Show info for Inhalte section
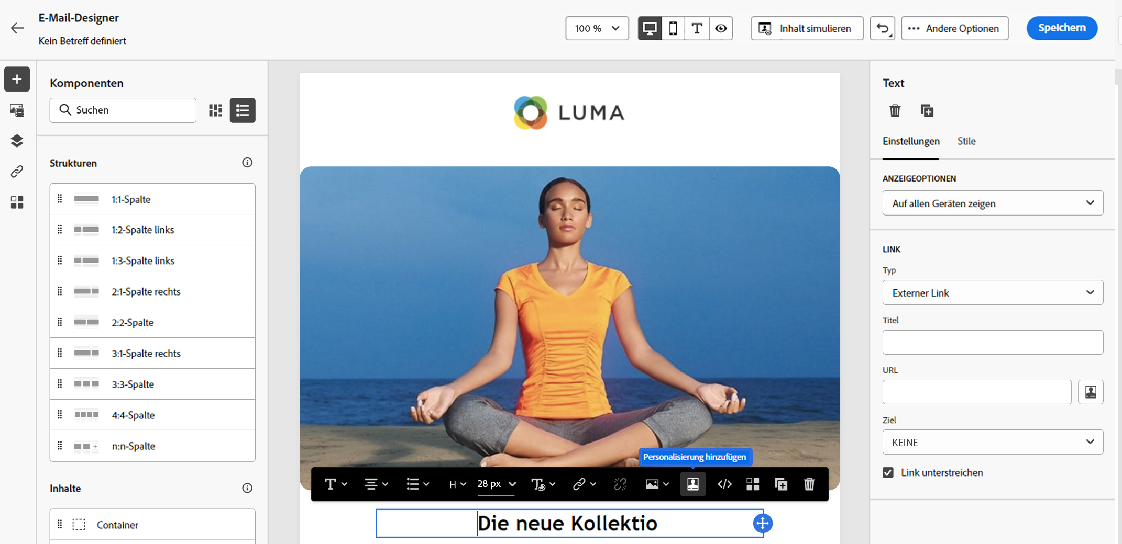This screenshot has height=544, width=1122. 247,488
